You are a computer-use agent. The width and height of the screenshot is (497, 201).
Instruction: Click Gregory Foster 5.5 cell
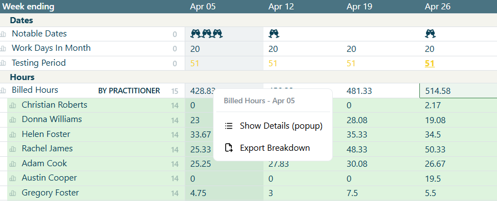(x=430, y=193)
